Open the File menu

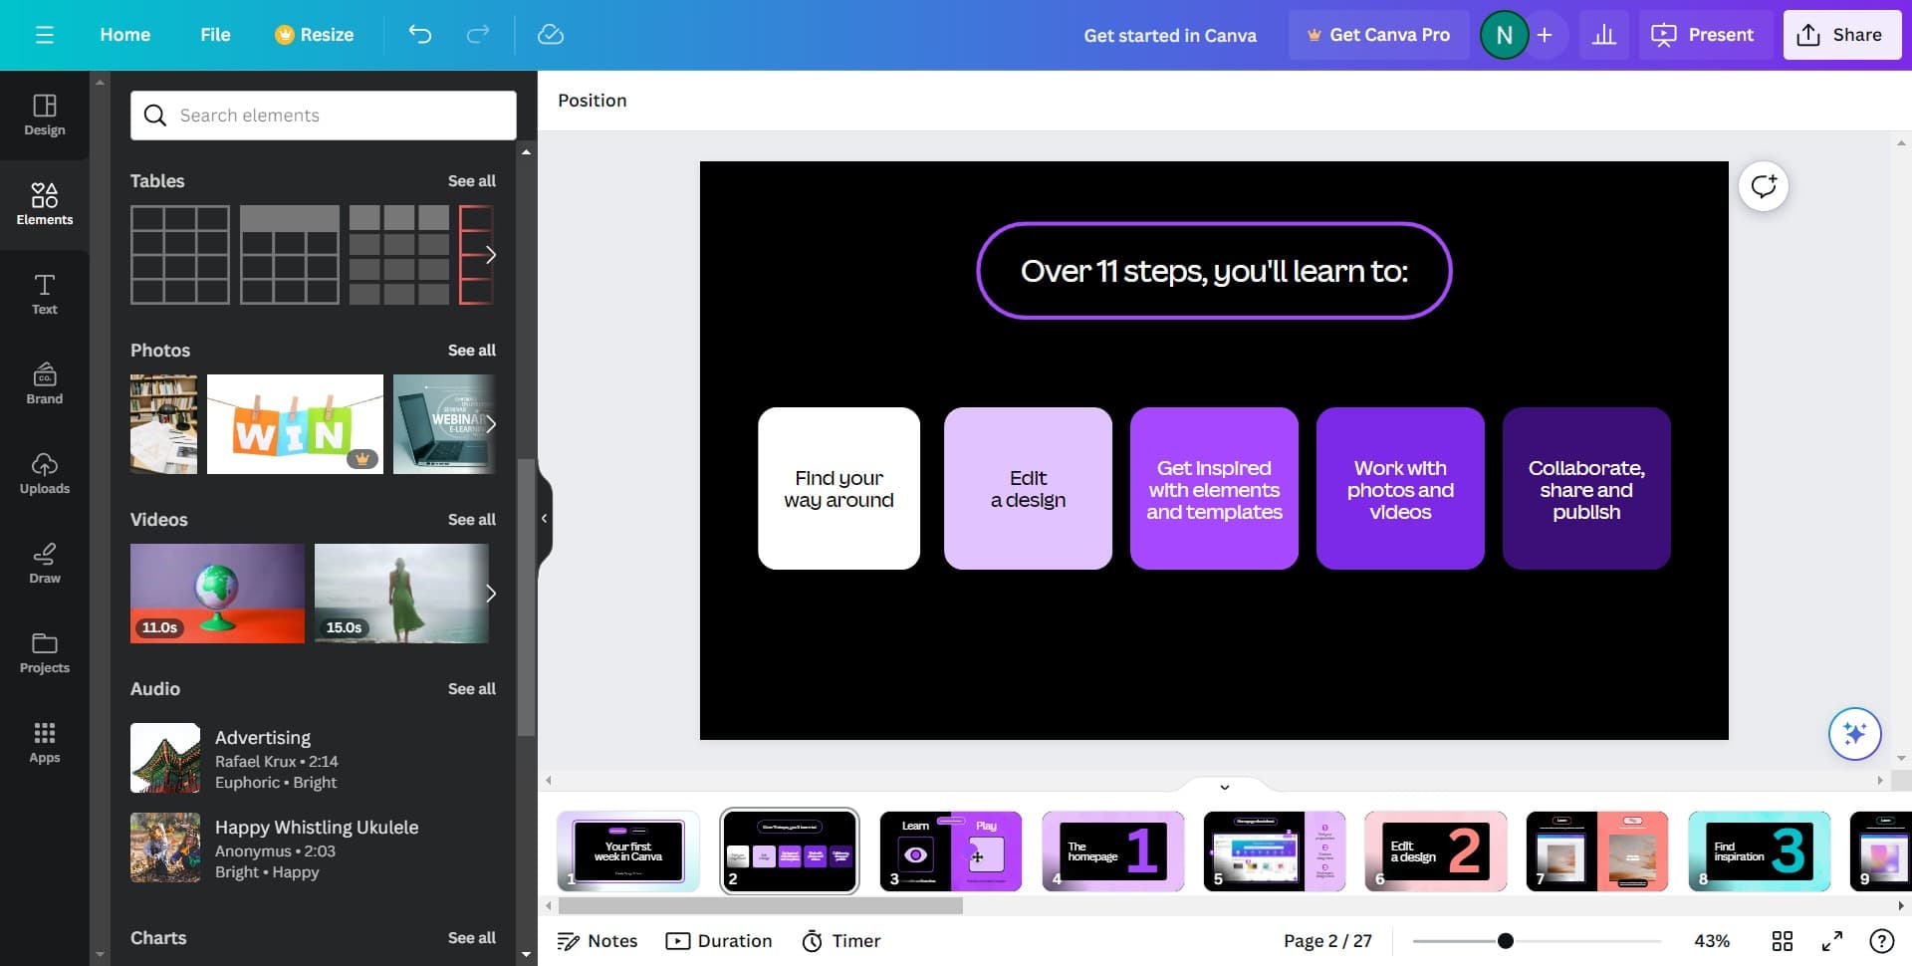tap(215, 35)
